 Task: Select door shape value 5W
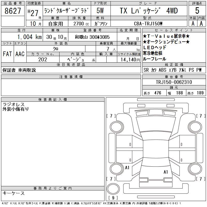(100, 11)
